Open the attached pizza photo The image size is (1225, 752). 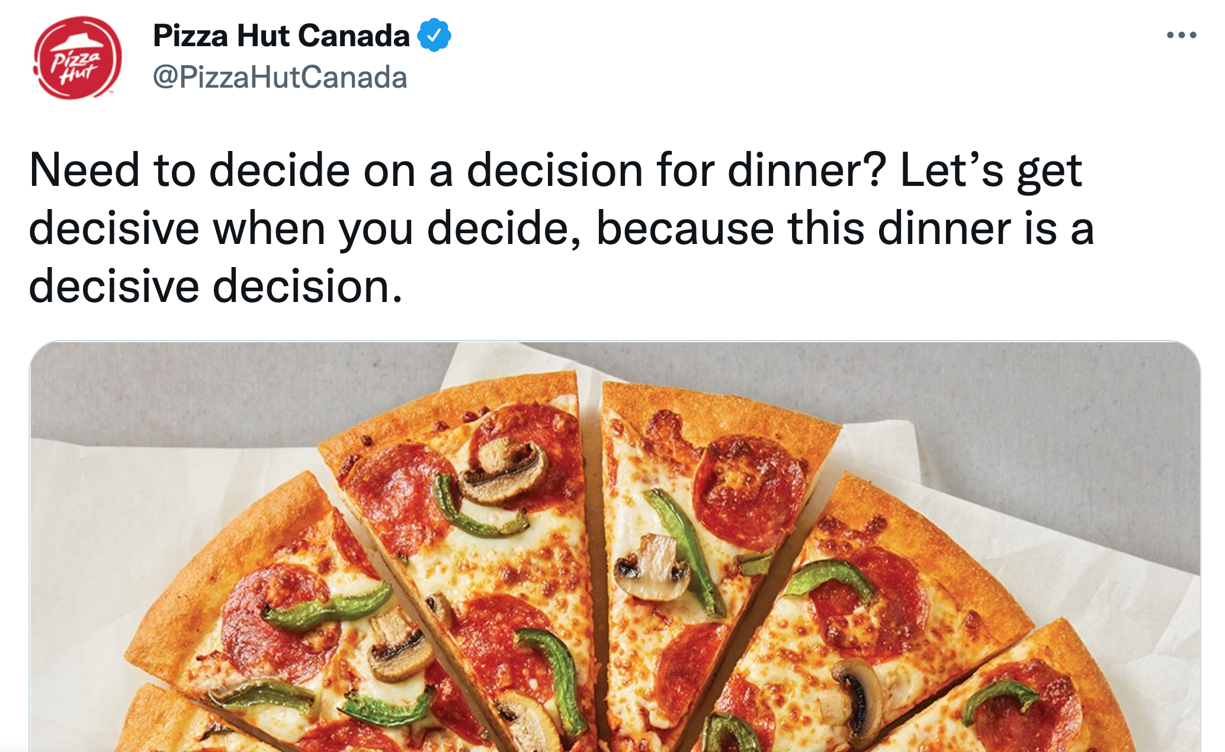click(x=614, y=546)
